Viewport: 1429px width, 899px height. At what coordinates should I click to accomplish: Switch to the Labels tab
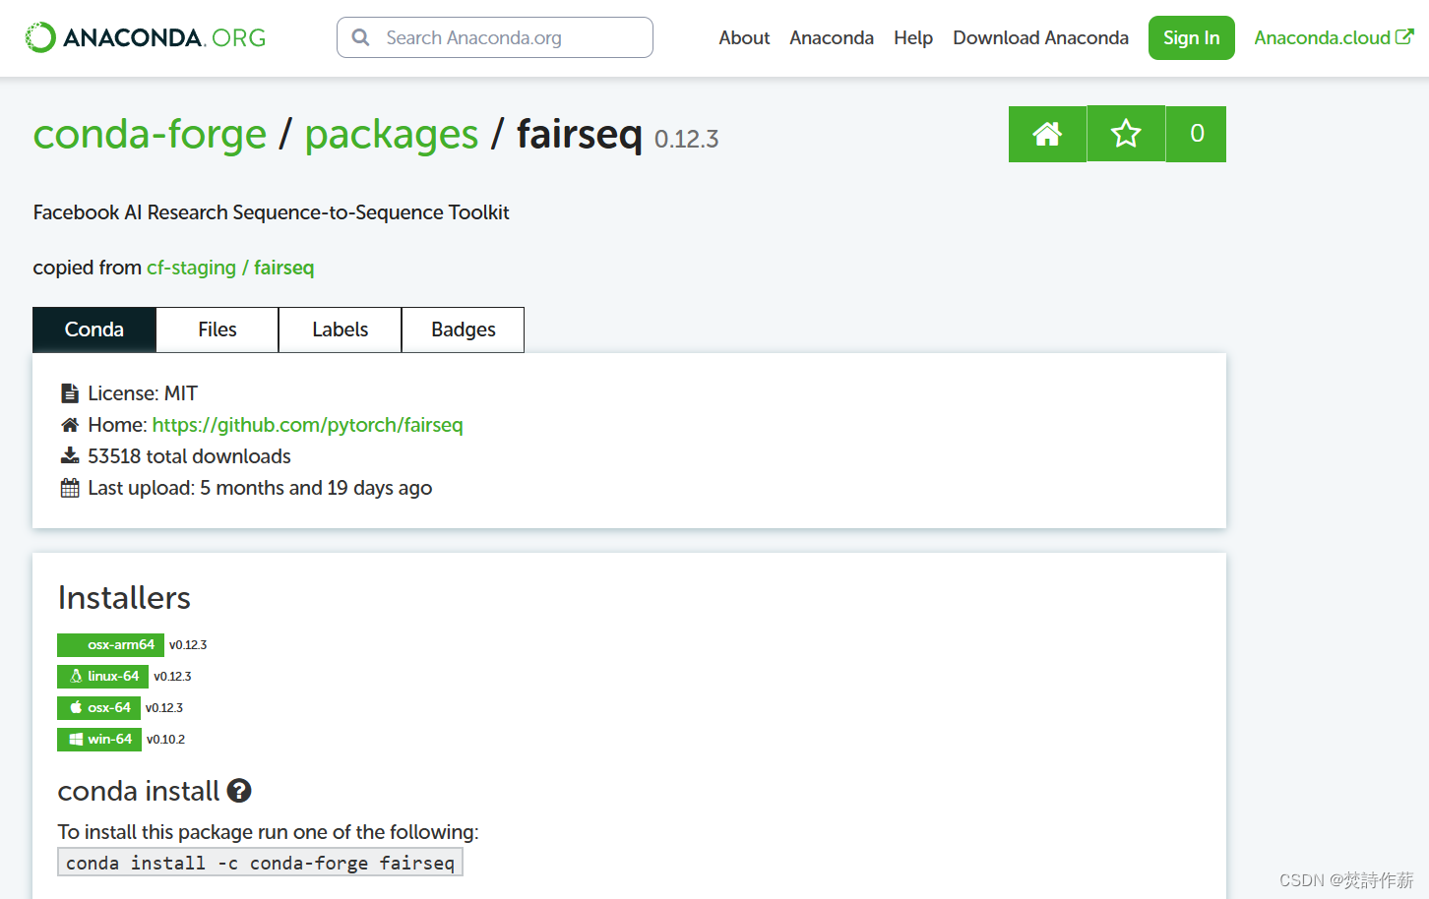[340, 330]
